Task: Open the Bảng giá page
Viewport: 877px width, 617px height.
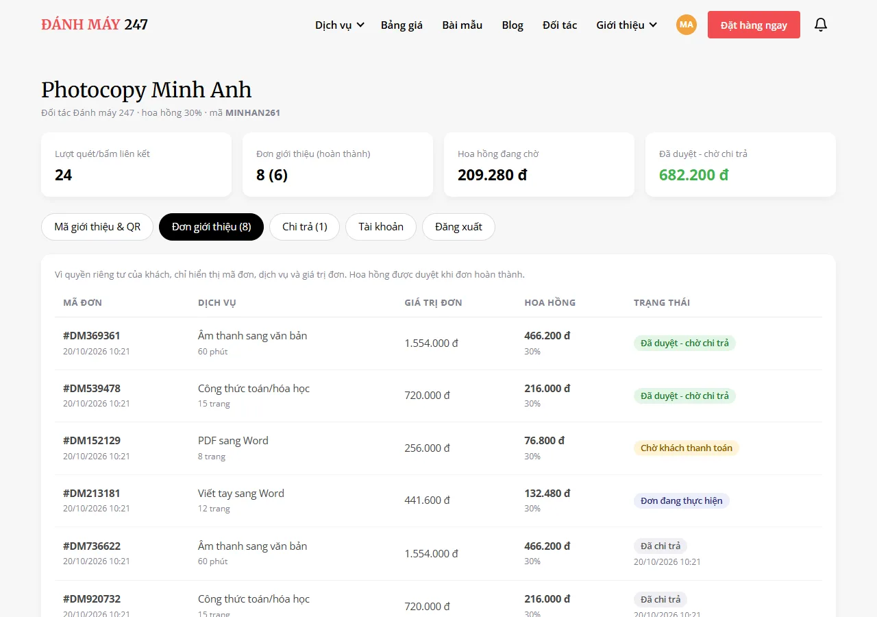Action: click(x=402, y=25)
